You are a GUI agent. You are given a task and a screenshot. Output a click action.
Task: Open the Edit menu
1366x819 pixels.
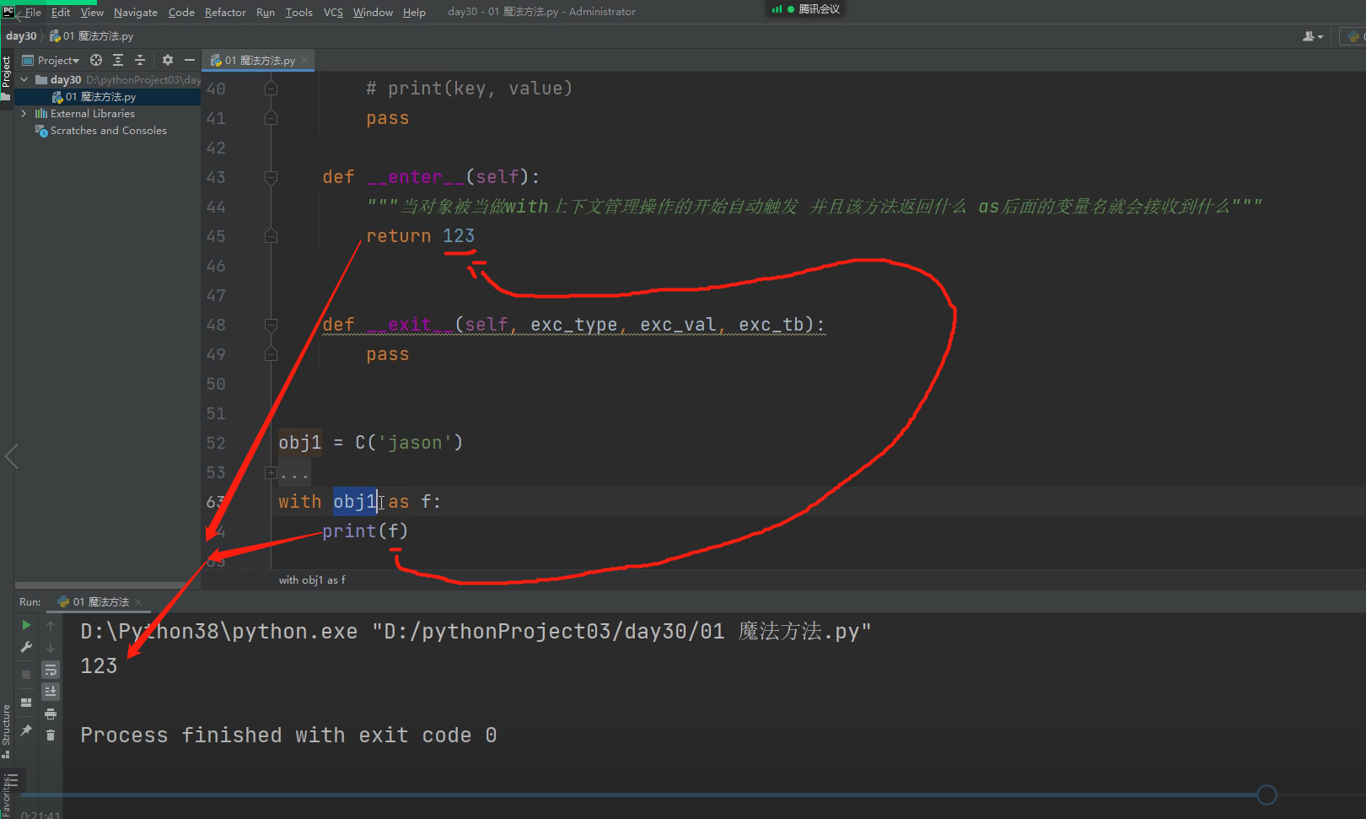point(61,12)
